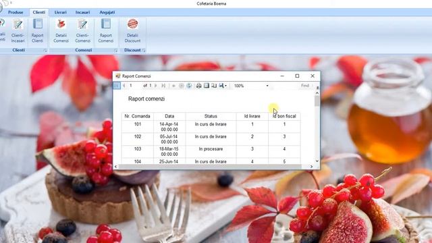Open the Detalii Discount ribbon icon
The width and height of the screenshot is (432, 243).
(132, 30)
